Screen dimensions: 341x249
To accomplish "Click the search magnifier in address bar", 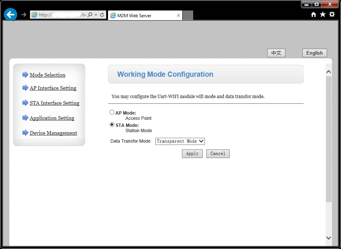I will click(x=90, y=15).
